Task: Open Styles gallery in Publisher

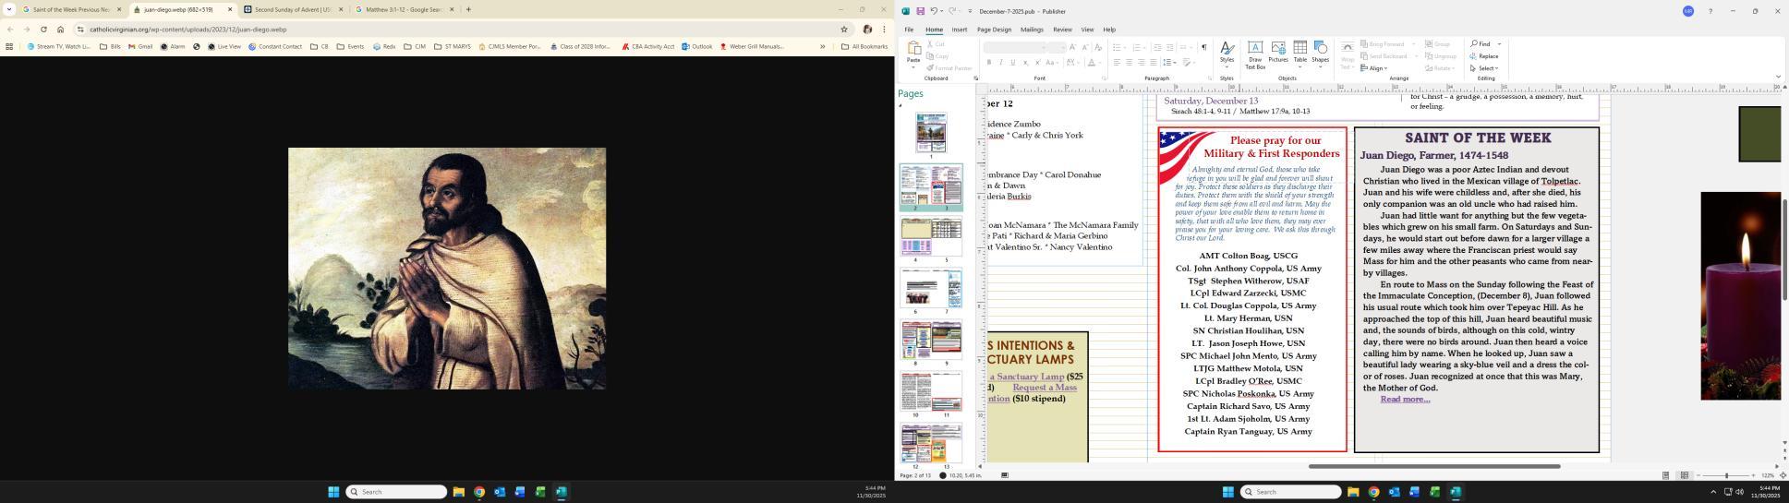Action: 1227,54
